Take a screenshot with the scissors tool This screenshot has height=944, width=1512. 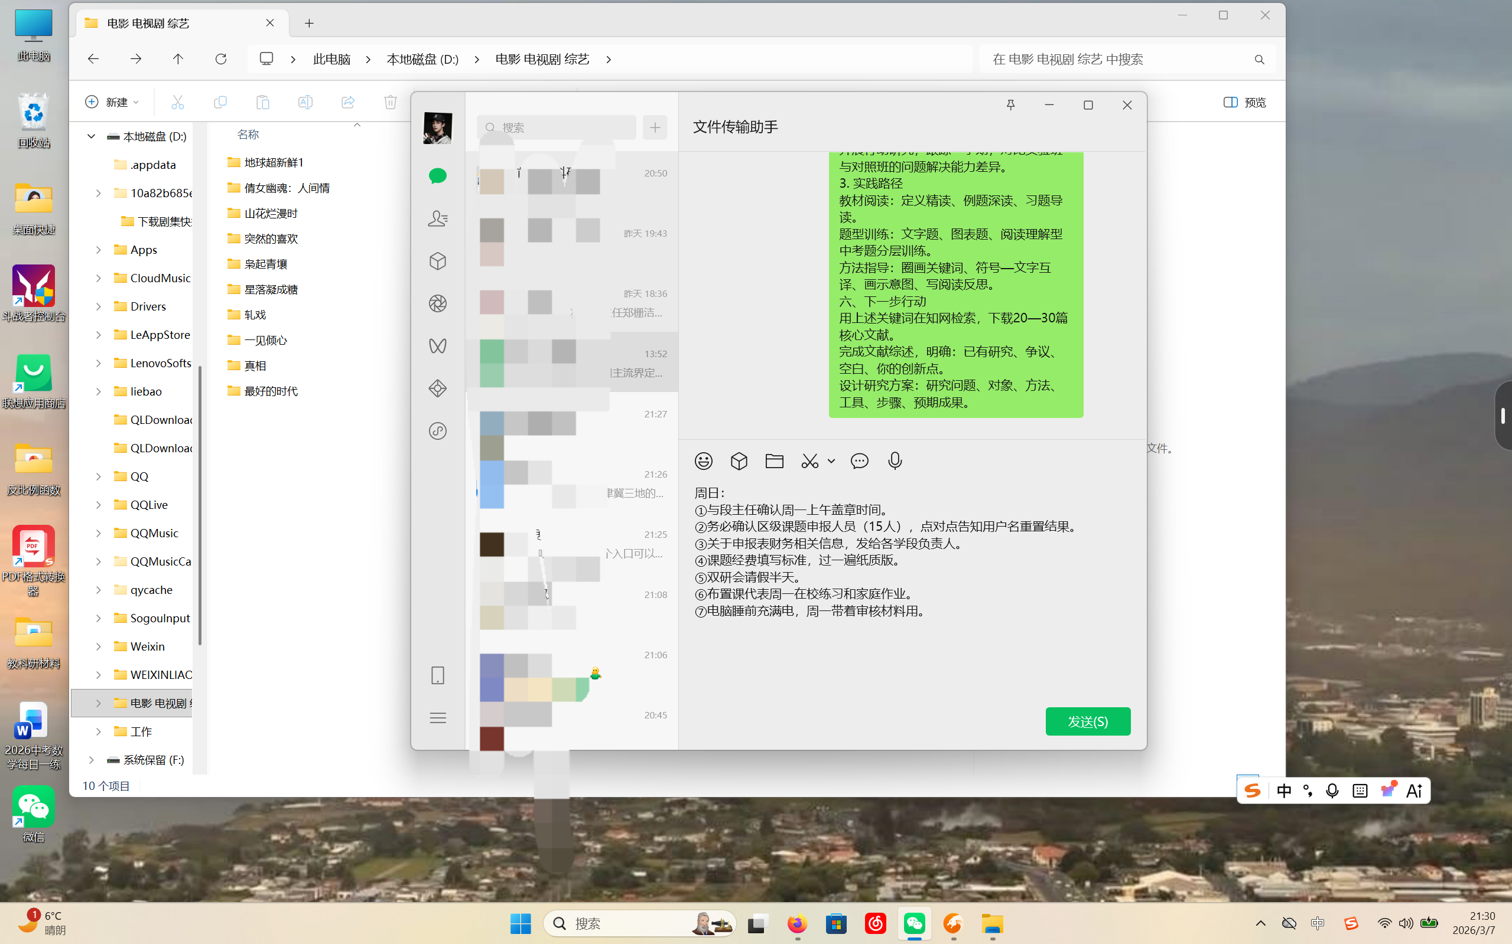pyautogui.click(x=808, y=460)
